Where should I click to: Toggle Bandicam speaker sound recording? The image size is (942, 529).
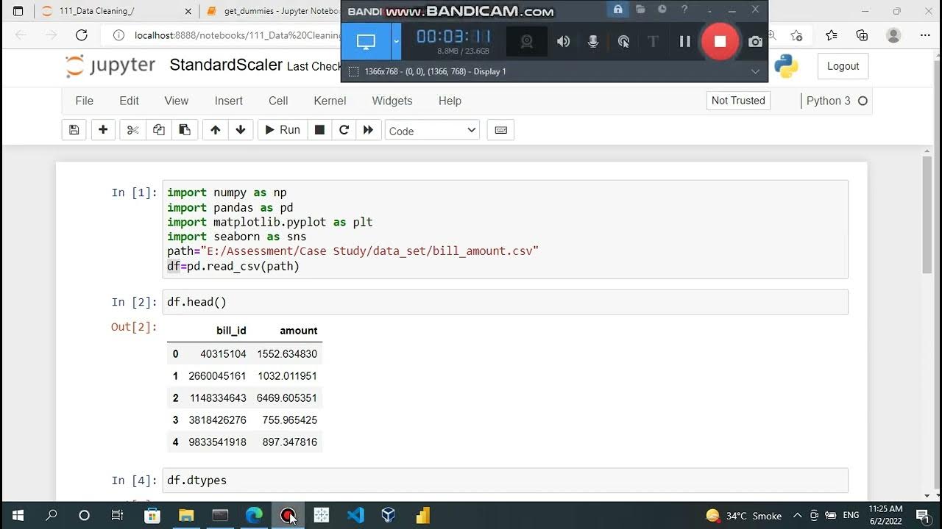click(563, 41)
